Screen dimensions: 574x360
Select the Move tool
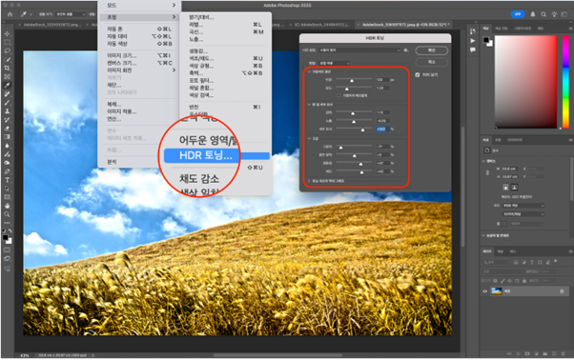point(7,34)
